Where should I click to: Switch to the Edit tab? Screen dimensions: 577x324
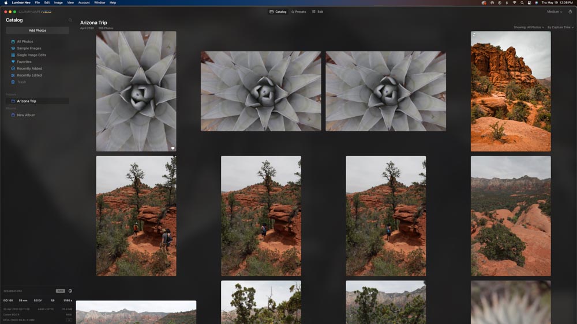click(x=317, y=12)
